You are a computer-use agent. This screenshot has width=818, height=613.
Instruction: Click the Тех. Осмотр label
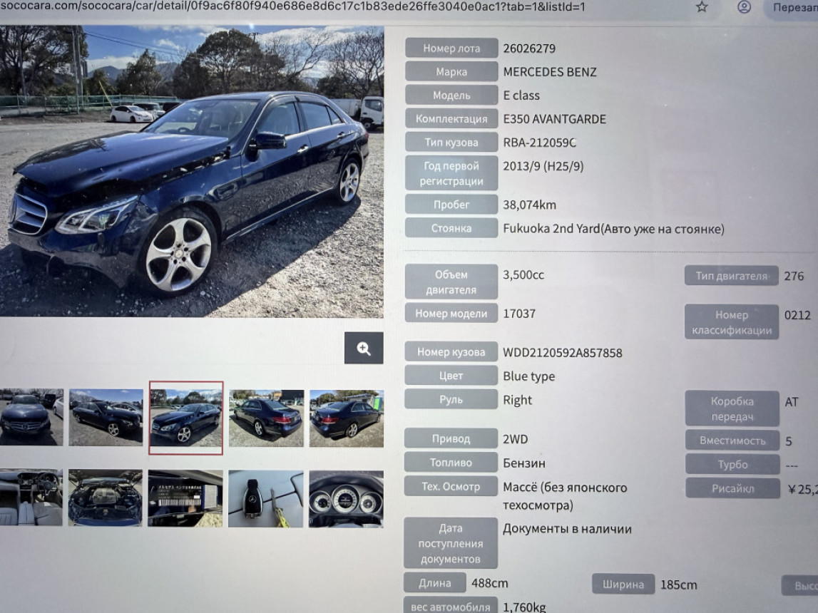[x=451, y=486]
